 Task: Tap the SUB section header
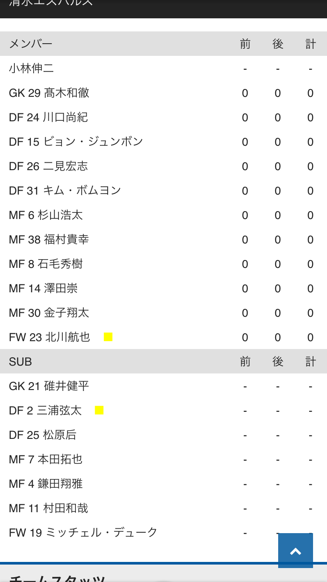(20, 361)
